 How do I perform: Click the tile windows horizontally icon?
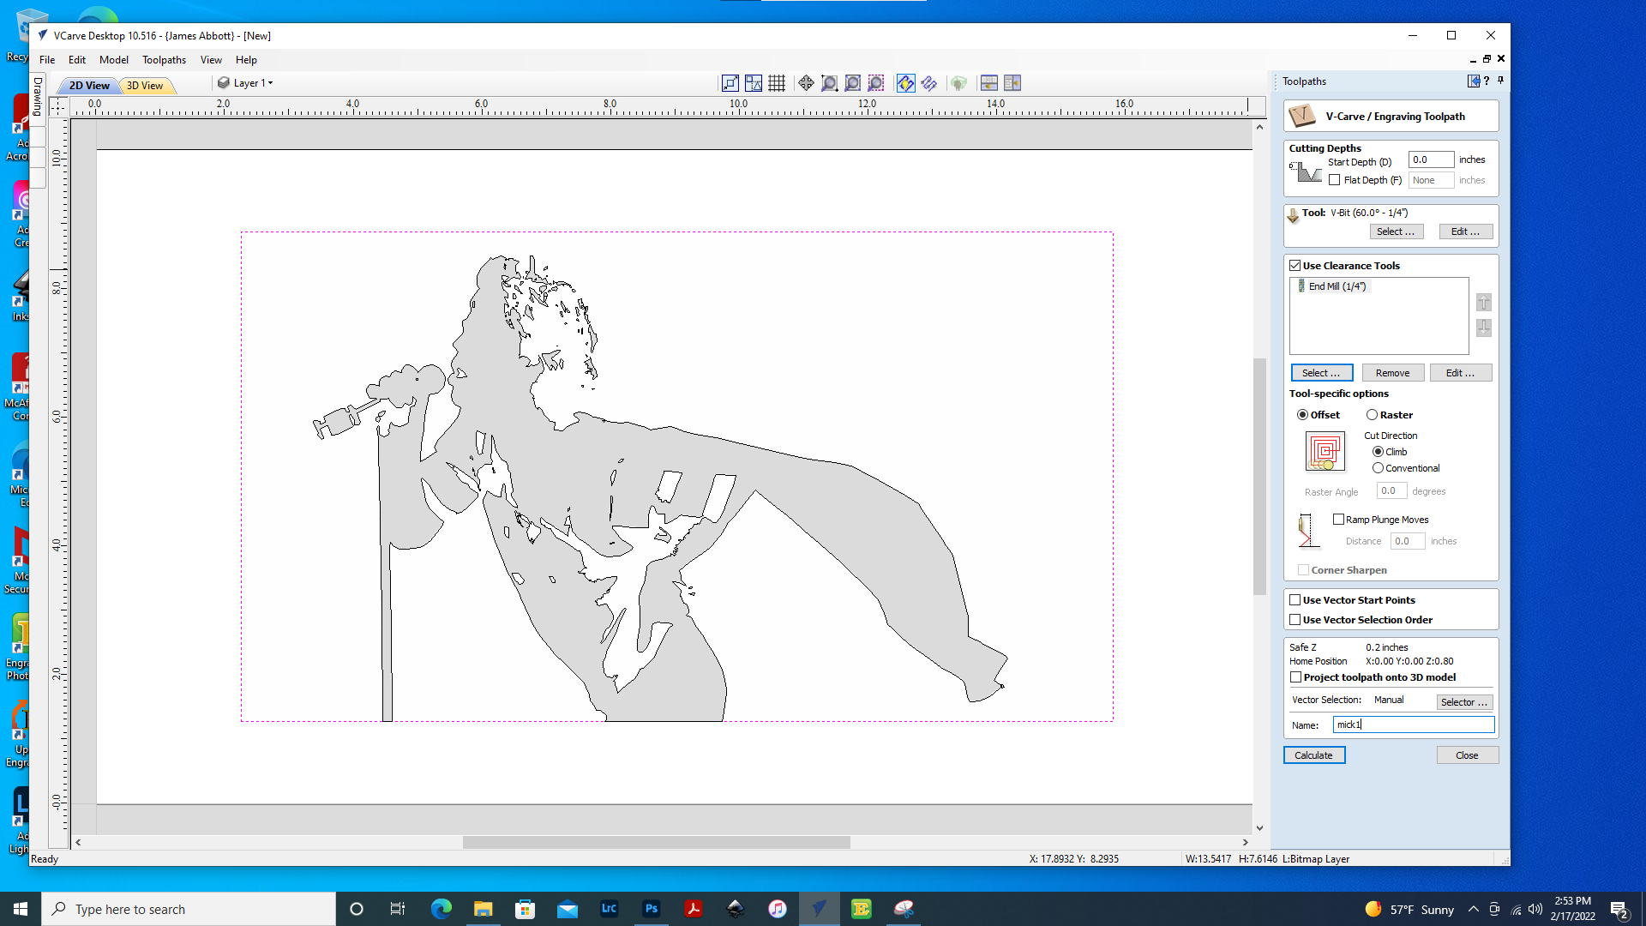[x=988, y=83]
